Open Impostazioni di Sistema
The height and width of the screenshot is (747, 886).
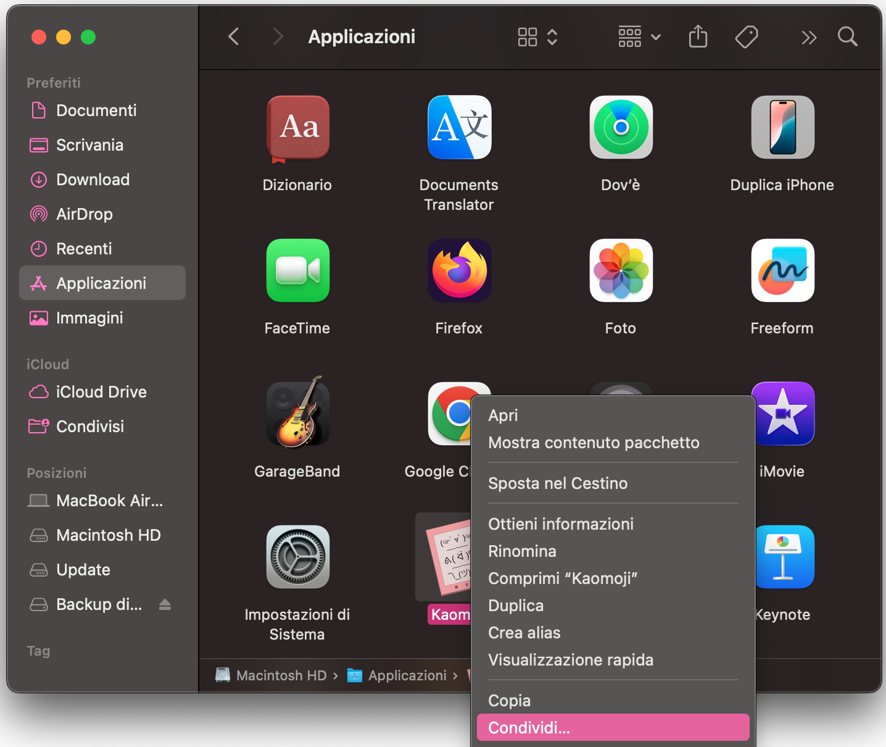coord(297,557)
